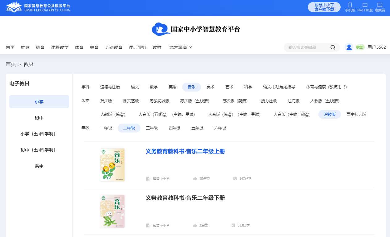Filter by subject 科学
The width and height of the screenshot is (390, 237).
click(248, 87)
